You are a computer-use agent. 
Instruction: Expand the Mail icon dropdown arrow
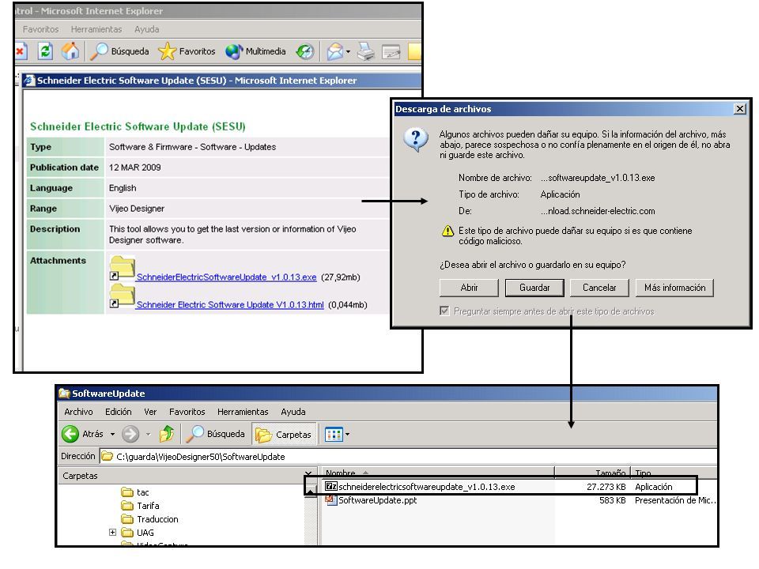click(x=348, y=52)
